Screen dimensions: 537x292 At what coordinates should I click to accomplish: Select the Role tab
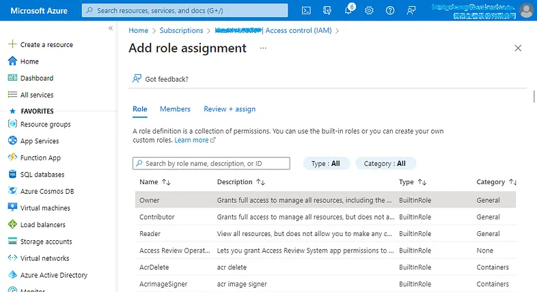(x=140, y=109)
